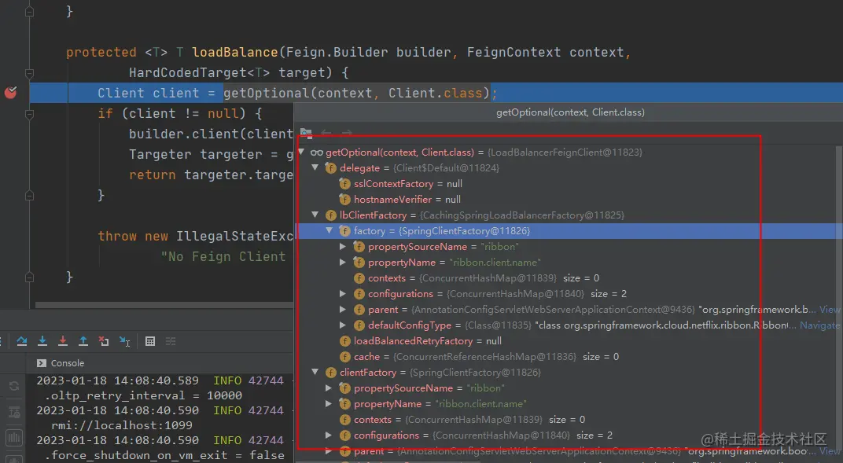Click the forward arrow in evaluation popup
Image resolution: width=843 pixels, height=463 pixels.
click(347, 133)
